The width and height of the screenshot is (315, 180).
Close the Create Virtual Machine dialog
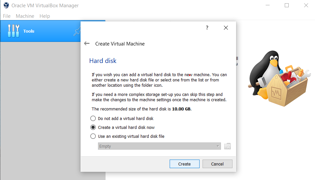226,28
